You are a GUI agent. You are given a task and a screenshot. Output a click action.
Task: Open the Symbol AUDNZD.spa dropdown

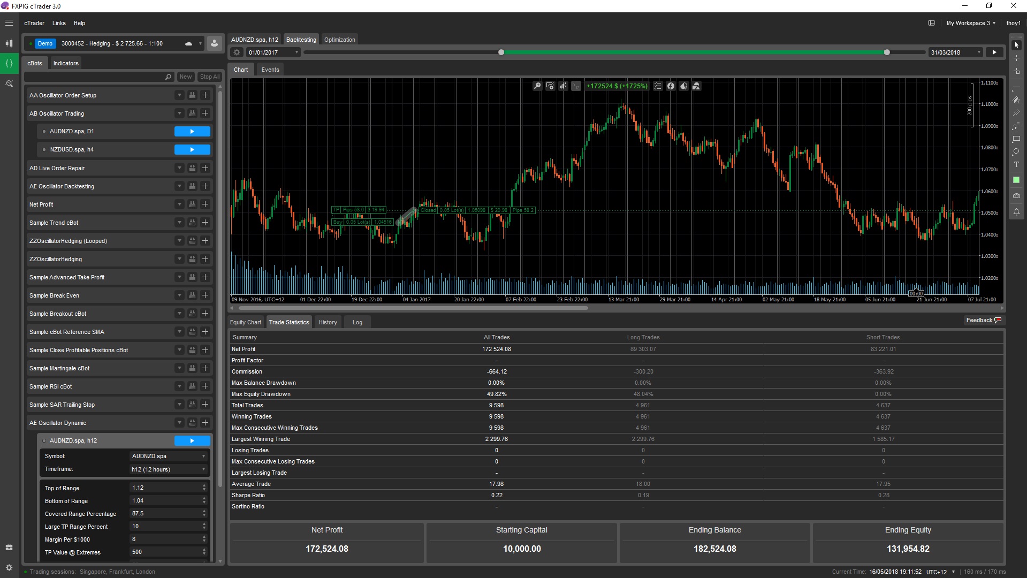point(169,457)
